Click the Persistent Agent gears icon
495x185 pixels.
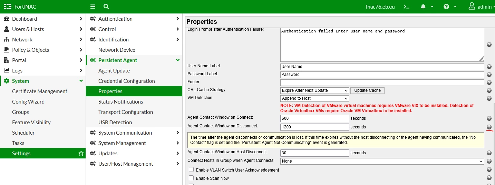(x=93, y=60)
